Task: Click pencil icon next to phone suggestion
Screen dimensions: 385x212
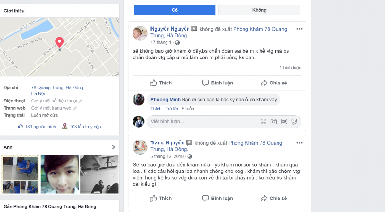Action: click(81, 101)
